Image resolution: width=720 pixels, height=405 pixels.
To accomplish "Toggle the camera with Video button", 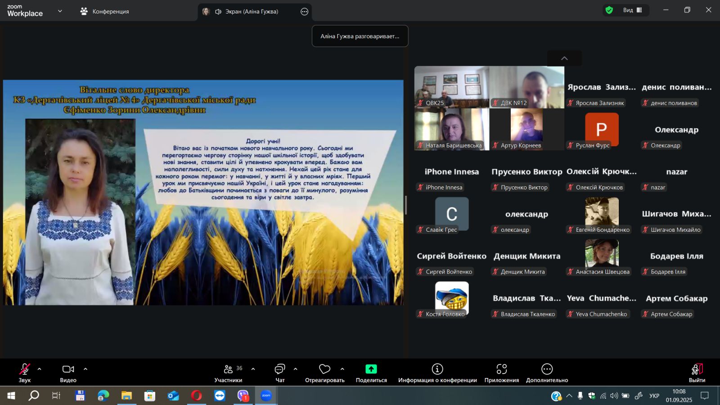I will (x=68, y=369).
